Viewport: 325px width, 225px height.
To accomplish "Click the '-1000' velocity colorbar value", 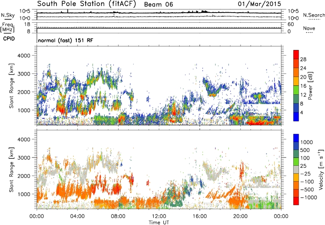I will (x=309, y=197).
